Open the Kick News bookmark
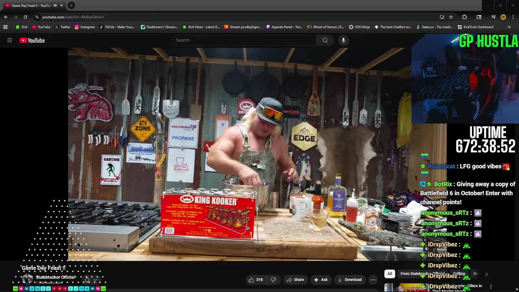The height and width of the screenshot is (292, 519). 201,27
